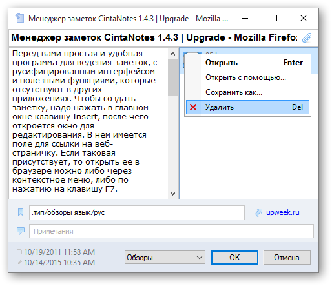Viewport: 332px width, 286px height.
Task: Click the modified date 10/14/2015 10:35 AM
Action: [x=59, y=263]
